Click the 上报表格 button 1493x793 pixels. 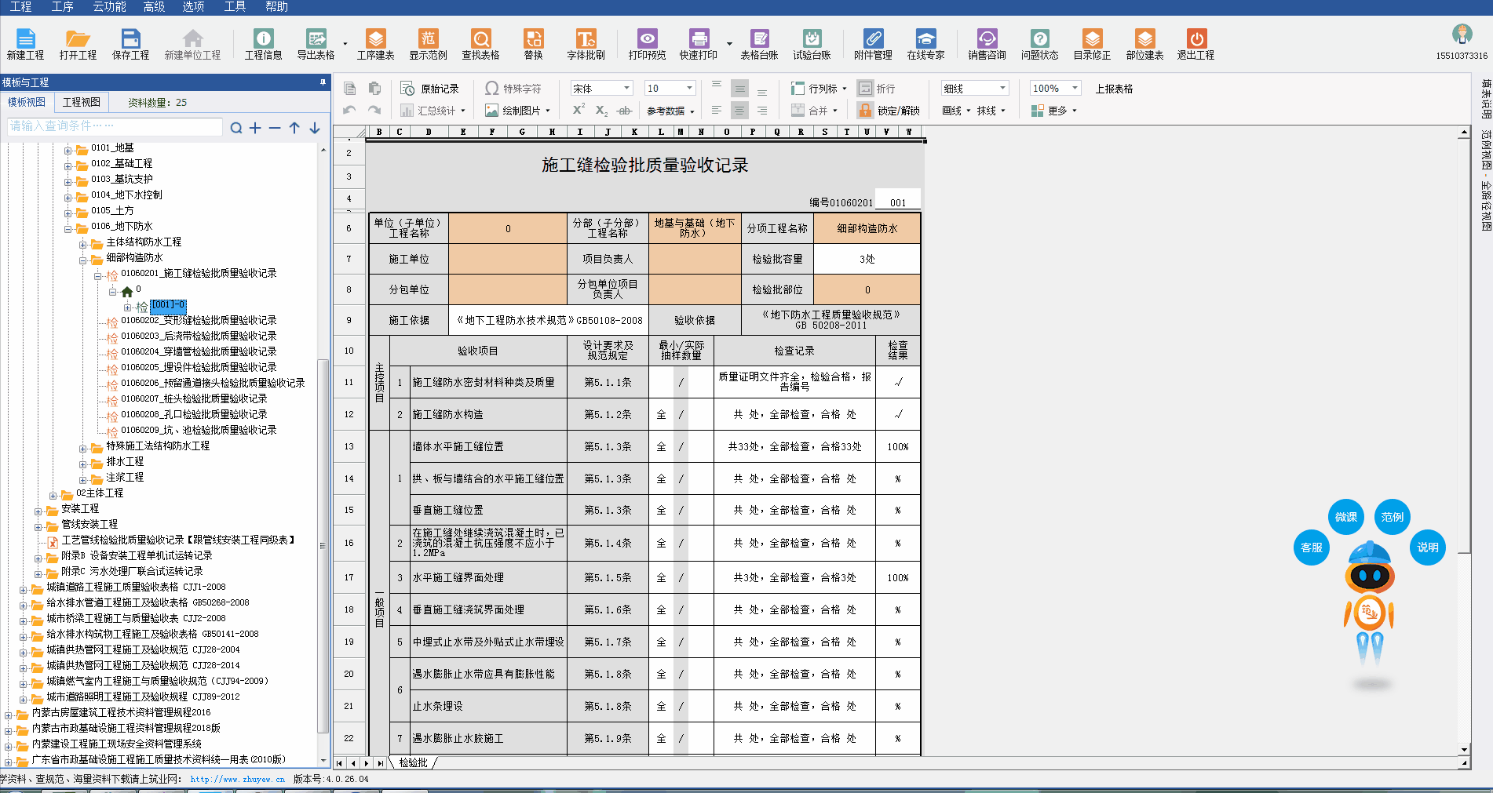pyautogui.click(x=1114, y=89)
